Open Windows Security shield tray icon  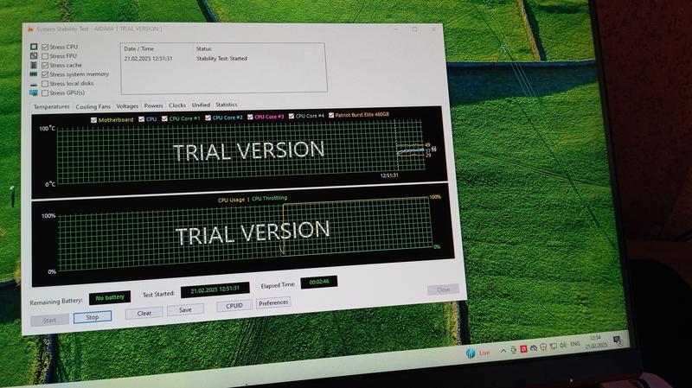[x=544, y=347]
